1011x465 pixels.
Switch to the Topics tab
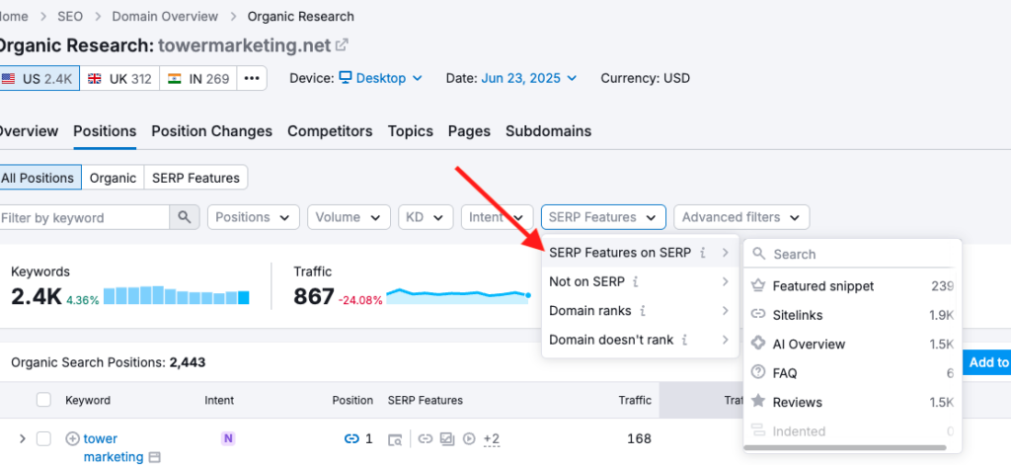[x=410, y=131]
